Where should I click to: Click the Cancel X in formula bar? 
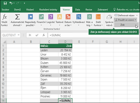[x=30, y=35]
